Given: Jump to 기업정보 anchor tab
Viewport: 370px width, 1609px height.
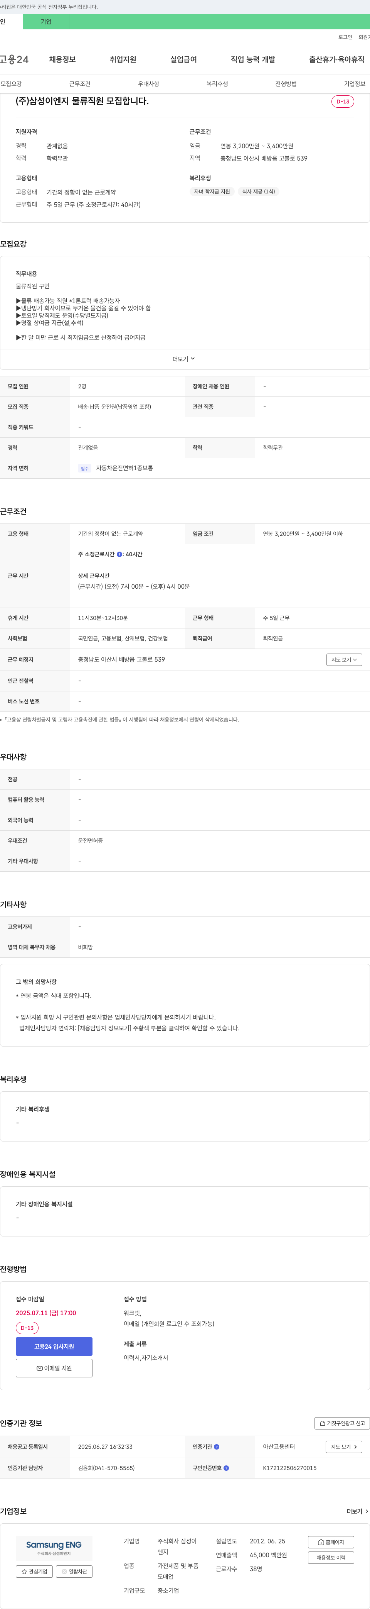Looking at the screenshot, I should click(x=355, y=84).
